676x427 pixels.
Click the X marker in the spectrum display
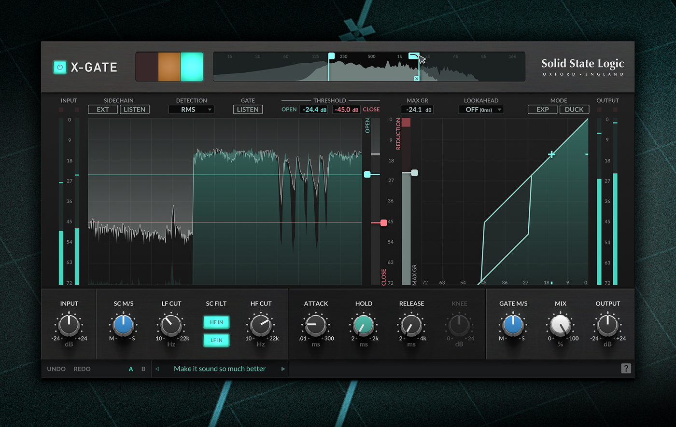tap(416, 78)
